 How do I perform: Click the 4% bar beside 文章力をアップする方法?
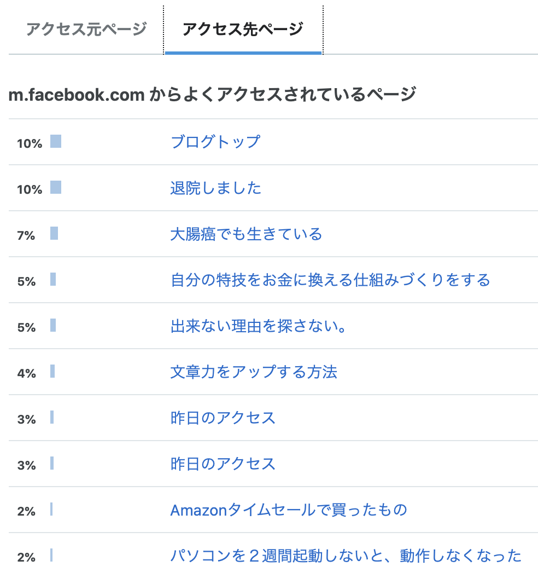point(52,371)
